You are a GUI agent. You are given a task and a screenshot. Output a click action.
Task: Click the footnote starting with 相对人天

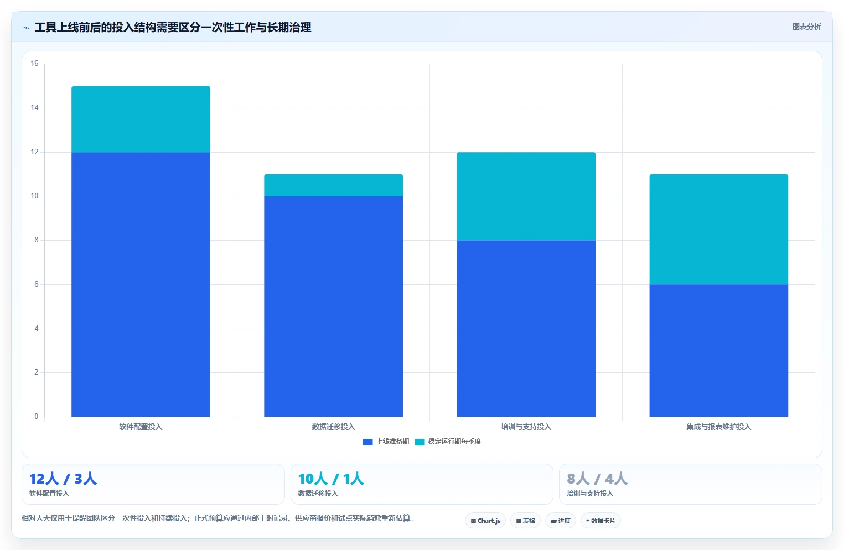pos(218,518)
